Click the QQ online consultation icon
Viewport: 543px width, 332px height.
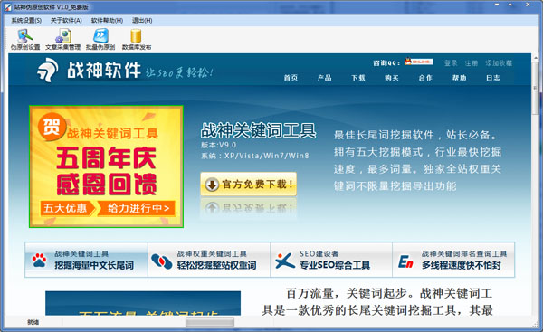tap(419, 62)
